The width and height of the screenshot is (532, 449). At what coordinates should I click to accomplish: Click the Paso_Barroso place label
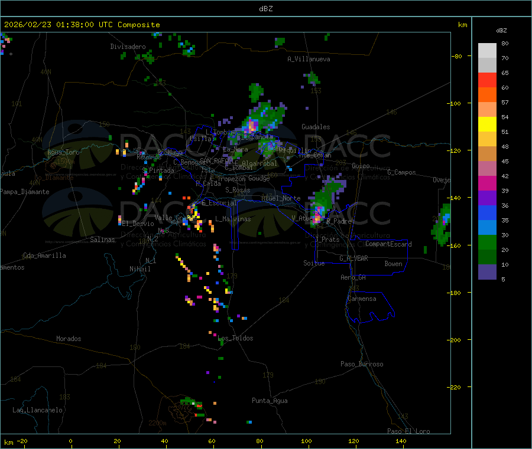pyautogui.click(x=362, y=364)
